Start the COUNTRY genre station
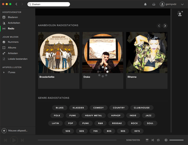This screenshot has width=188, height=145. click(119, 108)
